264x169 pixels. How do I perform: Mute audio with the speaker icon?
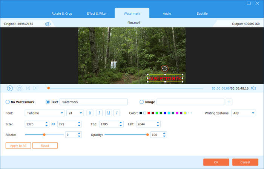[253, 88]
